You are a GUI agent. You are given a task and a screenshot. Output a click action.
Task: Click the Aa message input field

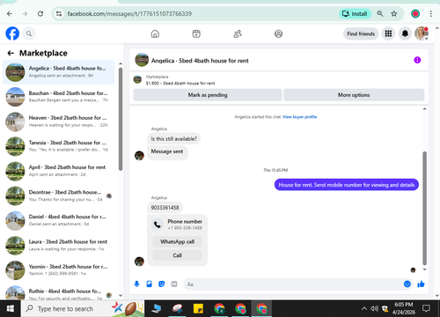(x=292, y=284)
